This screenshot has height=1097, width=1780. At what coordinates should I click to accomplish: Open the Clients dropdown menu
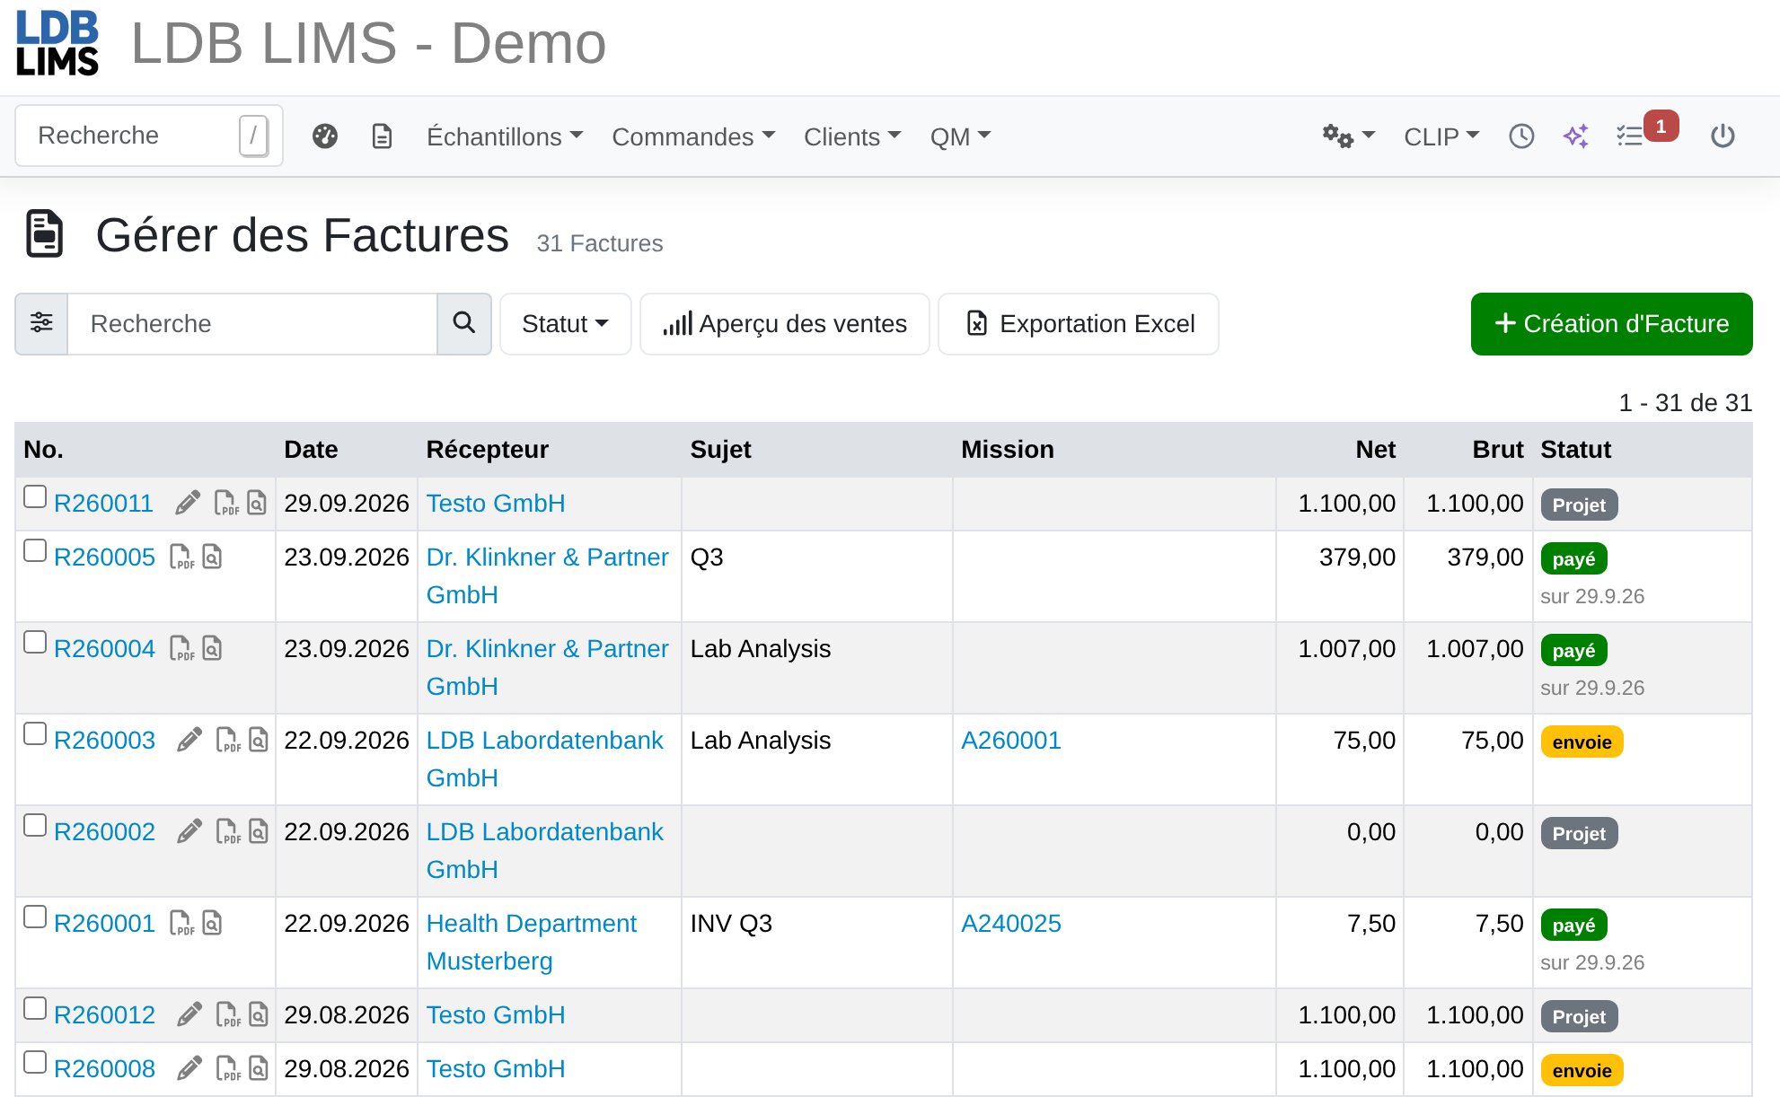pos(852,136)
